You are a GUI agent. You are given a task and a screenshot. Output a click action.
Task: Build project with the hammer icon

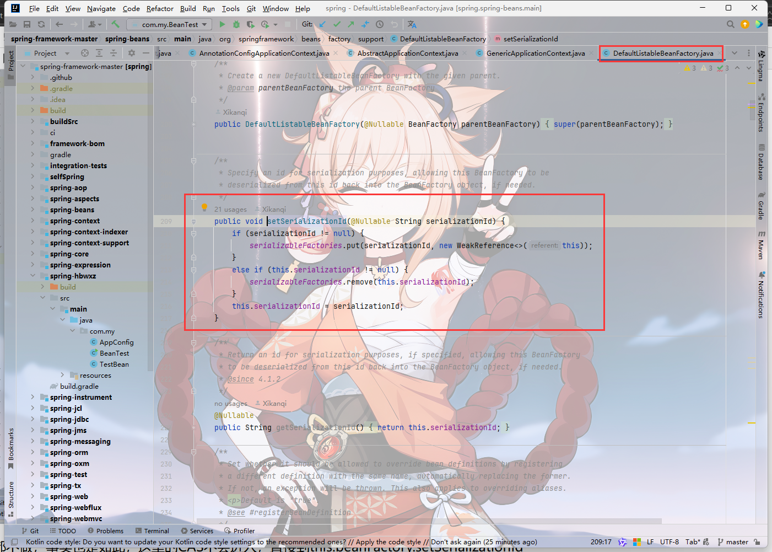coord(115,24)
